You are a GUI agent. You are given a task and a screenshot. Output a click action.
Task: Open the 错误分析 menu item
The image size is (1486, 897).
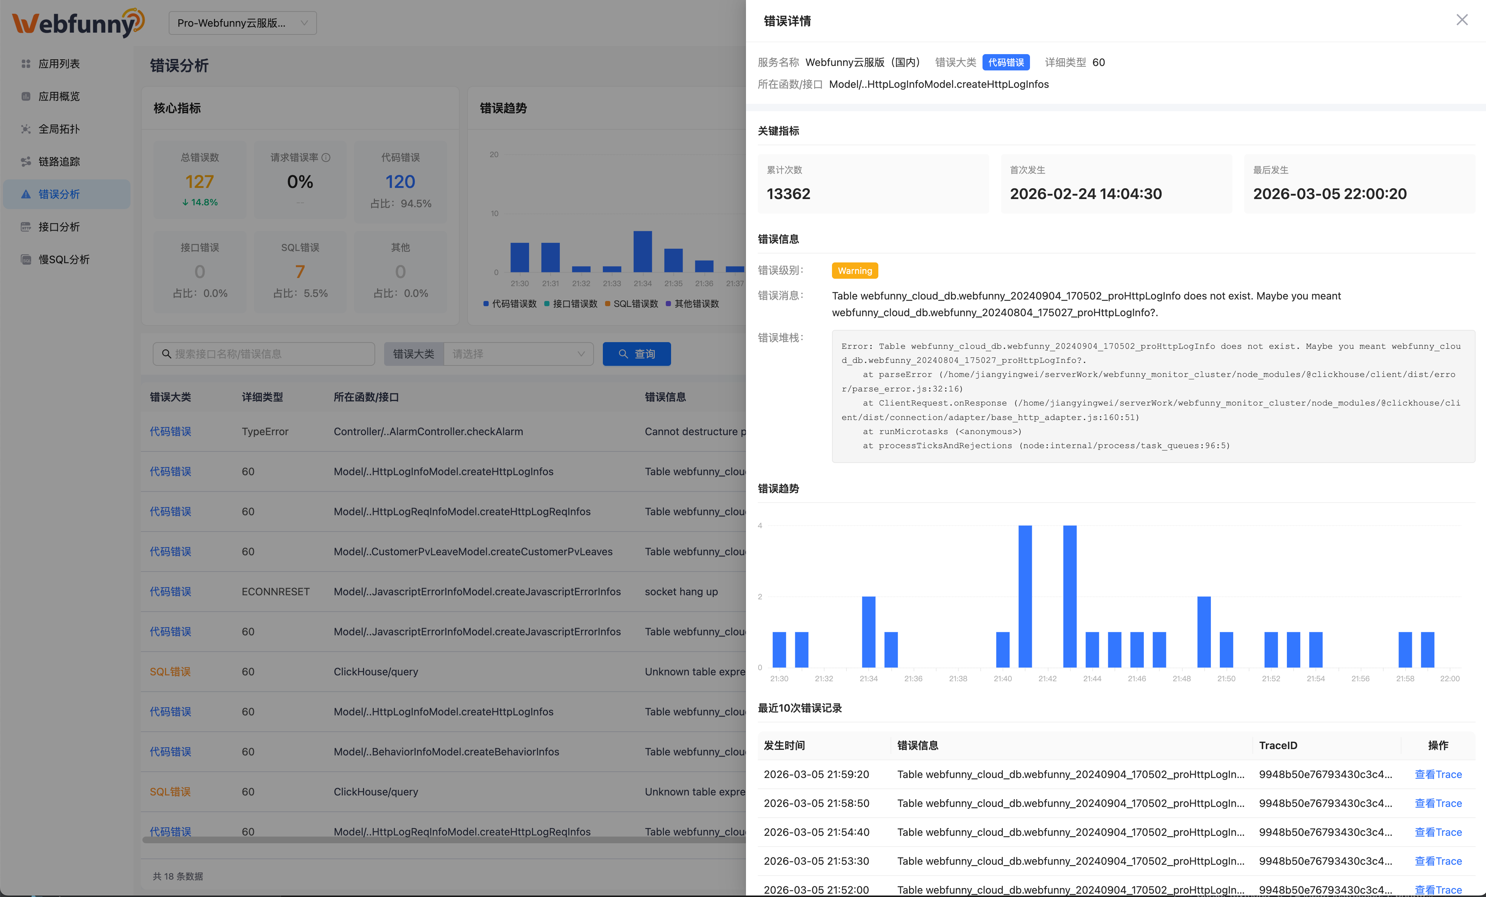pyautogui.click(x=59, y=194)
